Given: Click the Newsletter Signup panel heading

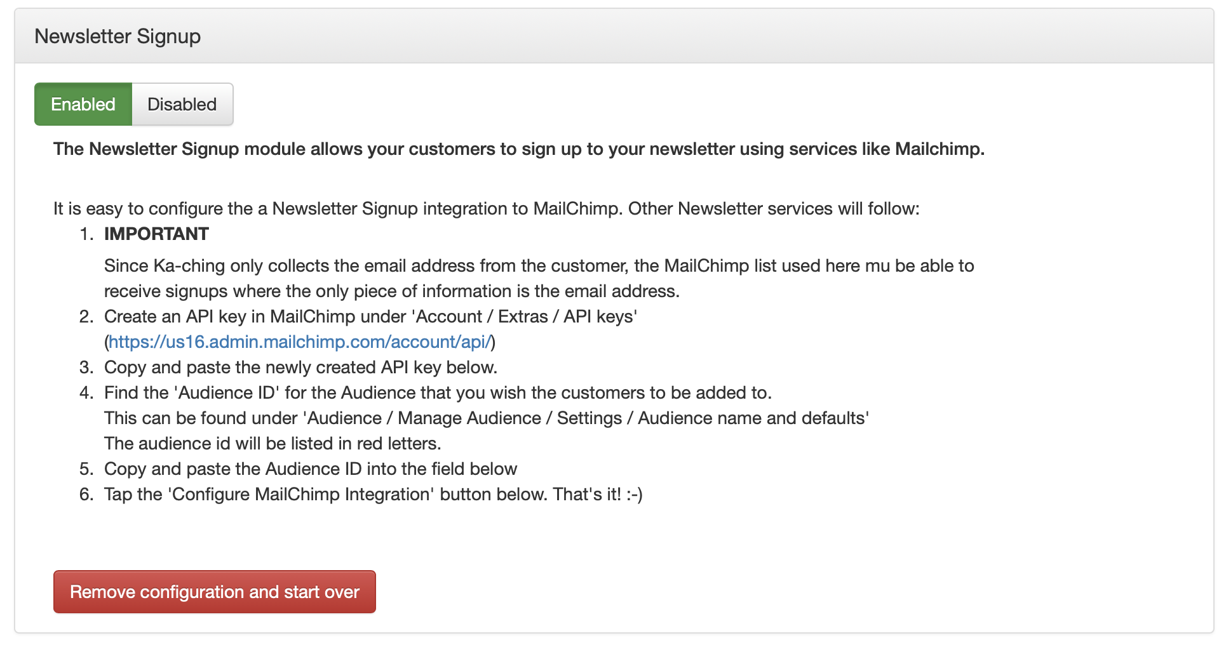Looking at the screenshot, I should 118,36.
